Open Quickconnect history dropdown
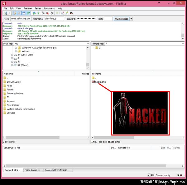 click(x=131, y=19)
